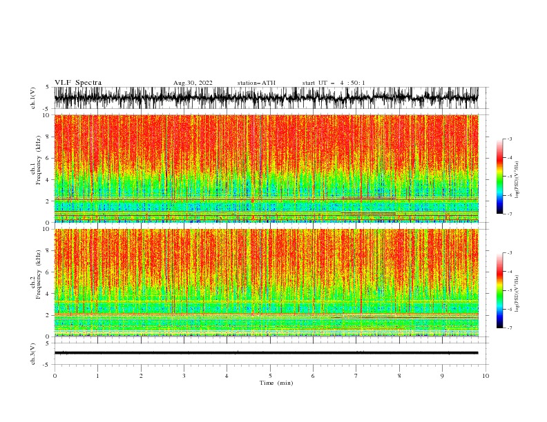Click the time axis tick label "4"
Screen dimensions: 547x422
(x=227, y=376)
